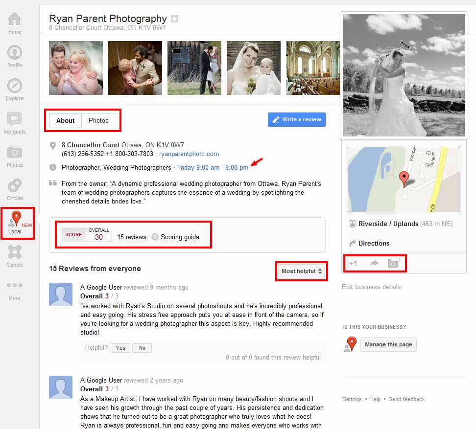The width and height of the screenshot is (476, 429).
Task: Open the church interior photo thumbnail
Action: click(312, 68)
